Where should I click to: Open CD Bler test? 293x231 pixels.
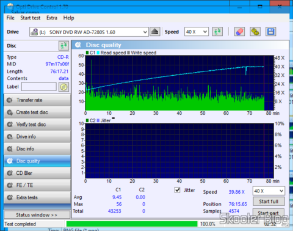[x=37, y=173]
